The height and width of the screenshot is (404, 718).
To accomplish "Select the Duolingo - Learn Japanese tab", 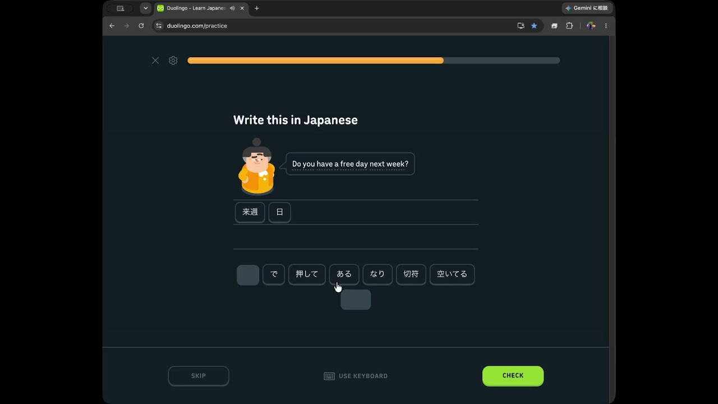I will coord(201,8).
